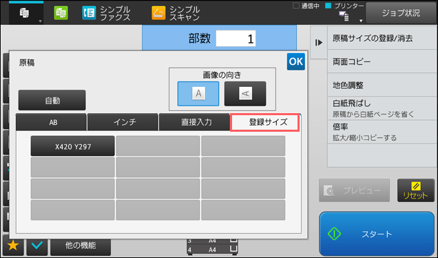Tap the green simple copy icon
438x258 pixels.
point(61,13)
